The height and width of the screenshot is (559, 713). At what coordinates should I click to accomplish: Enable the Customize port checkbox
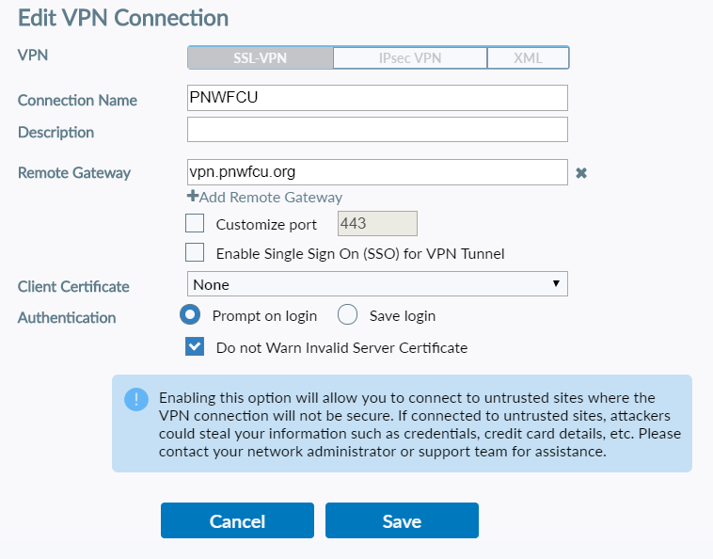[x=195, y=224]
